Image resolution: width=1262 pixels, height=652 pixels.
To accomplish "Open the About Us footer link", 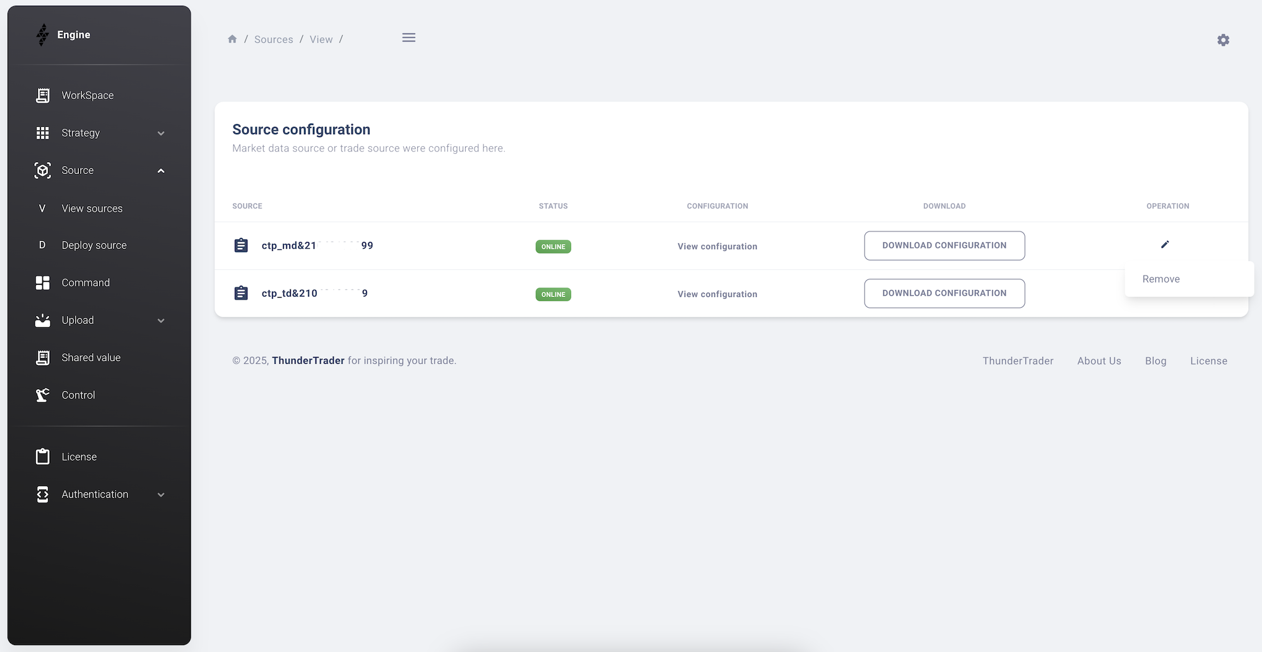I will [x=1099, y=361].
